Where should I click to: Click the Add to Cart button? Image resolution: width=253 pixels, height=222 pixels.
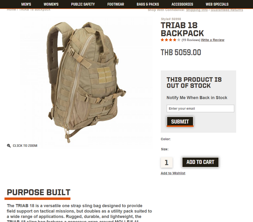[x=201, y=162]
